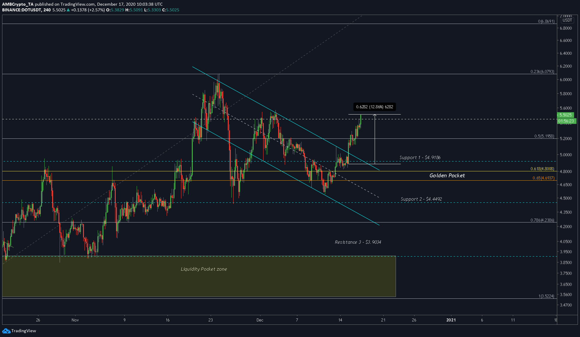This screenshot has height=337, width=580.
Task: Click the 16 date label on time axis
Action: click(168, 320)
